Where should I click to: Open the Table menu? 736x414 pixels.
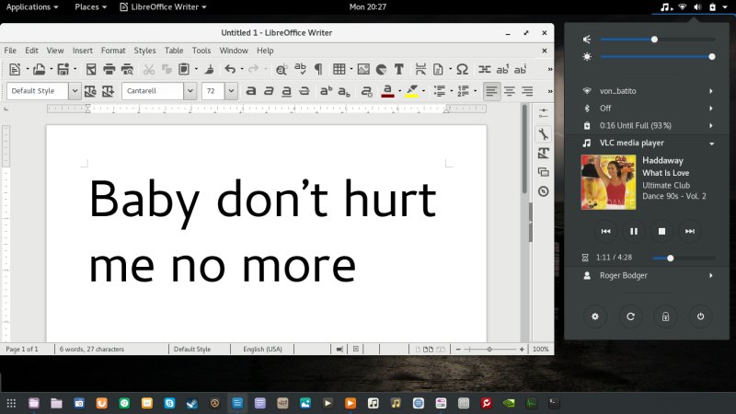174,51
